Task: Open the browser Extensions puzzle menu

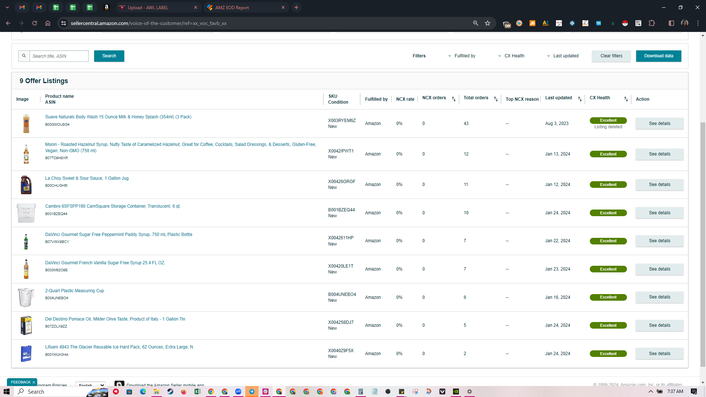Action: click(652, 23)
